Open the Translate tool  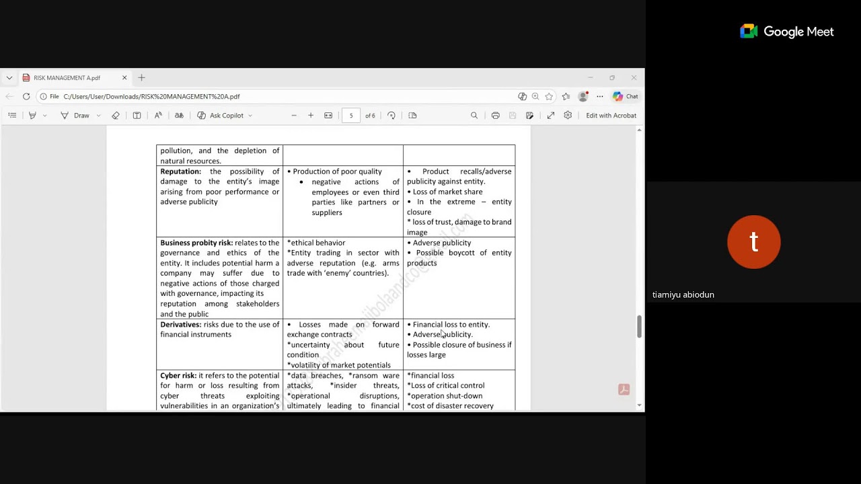179,116
